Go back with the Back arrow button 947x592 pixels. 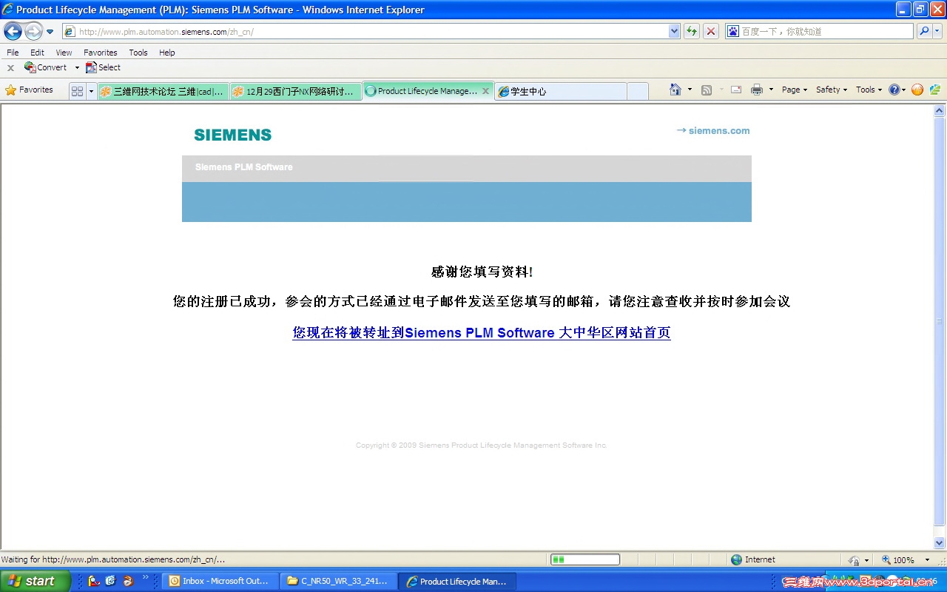(13, 31)
